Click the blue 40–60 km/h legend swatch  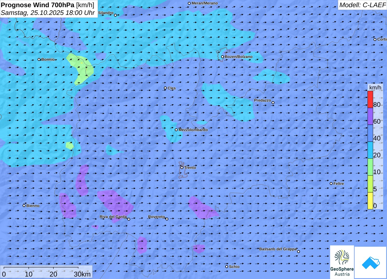[370, 133]
